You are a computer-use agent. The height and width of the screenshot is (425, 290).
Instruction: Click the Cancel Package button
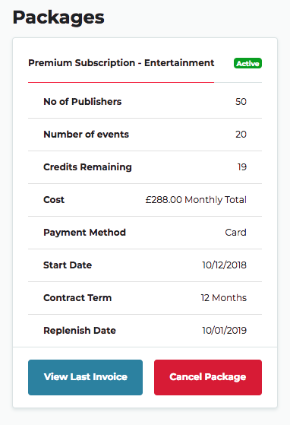pos(208,377)
